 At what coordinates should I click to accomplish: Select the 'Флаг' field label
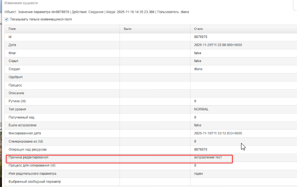[x=12, y=53]
